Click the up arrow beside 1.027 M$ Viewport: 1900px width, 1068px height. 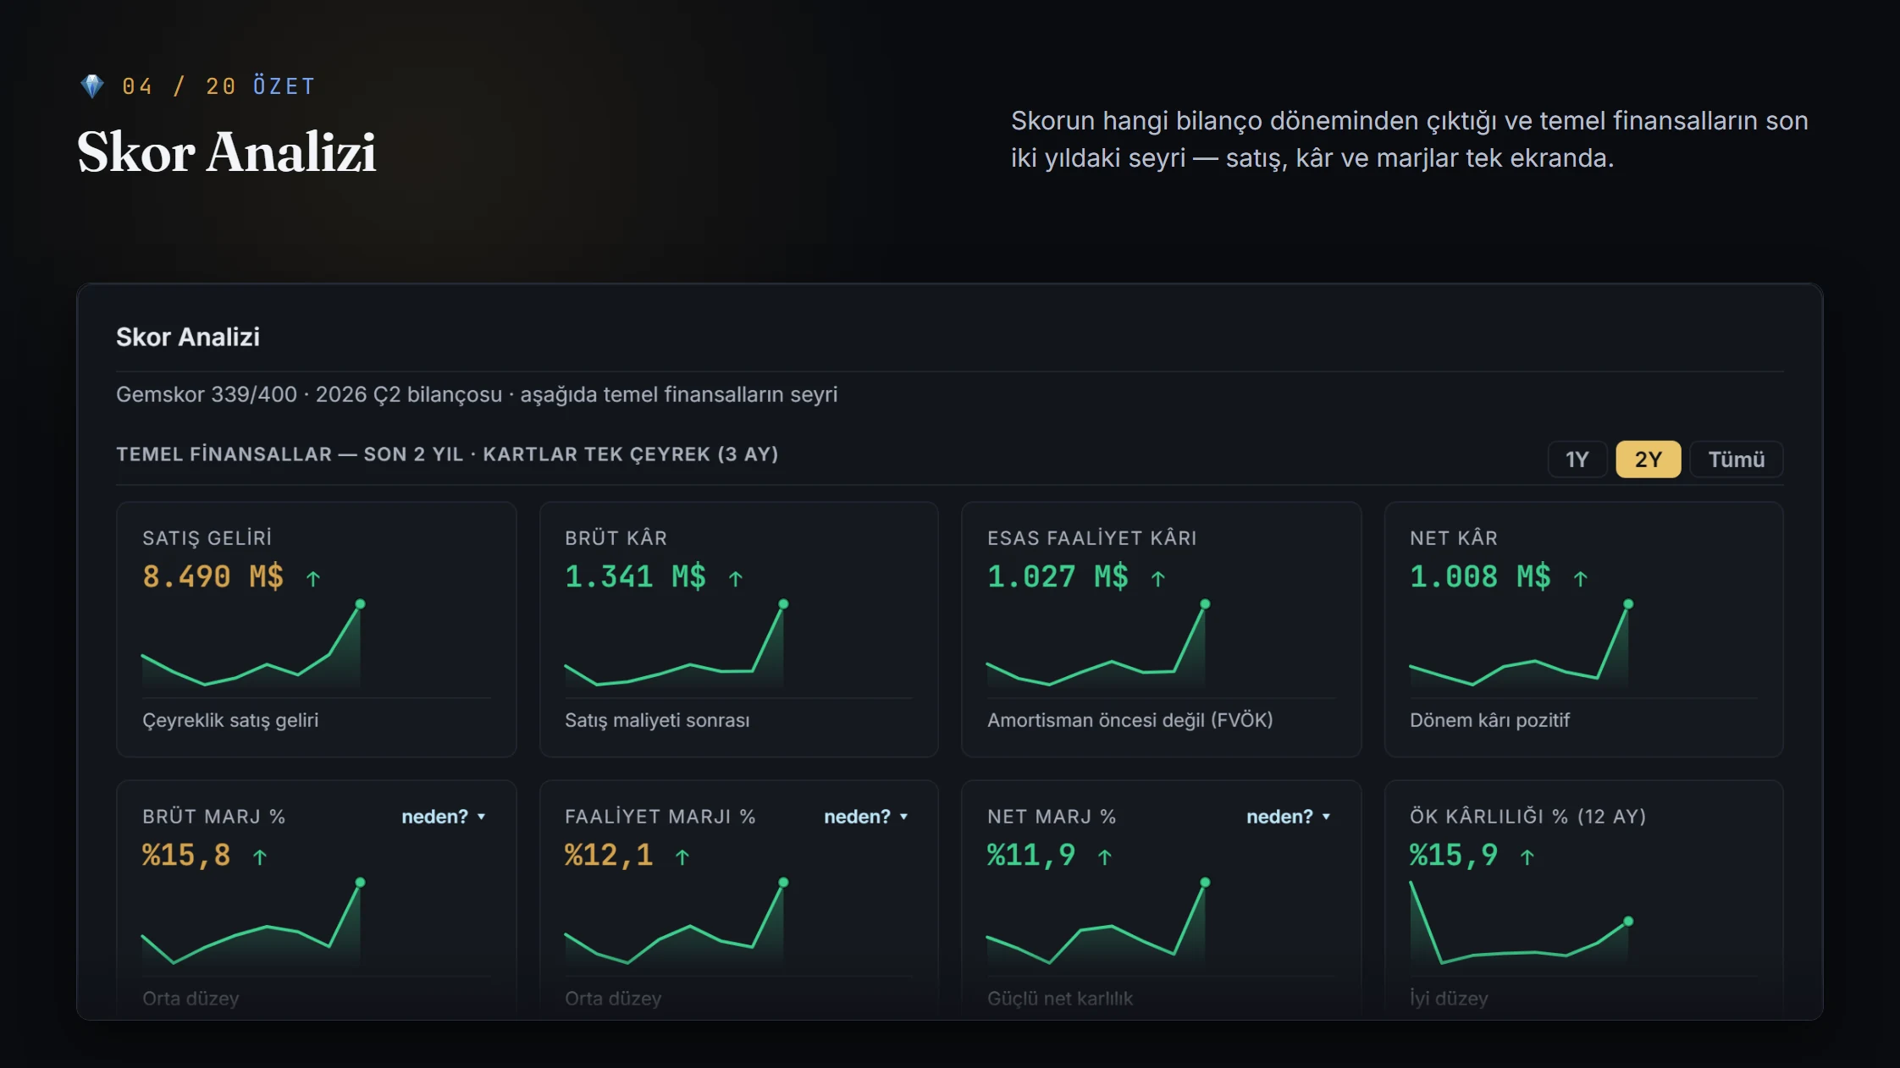point(1158,579)
